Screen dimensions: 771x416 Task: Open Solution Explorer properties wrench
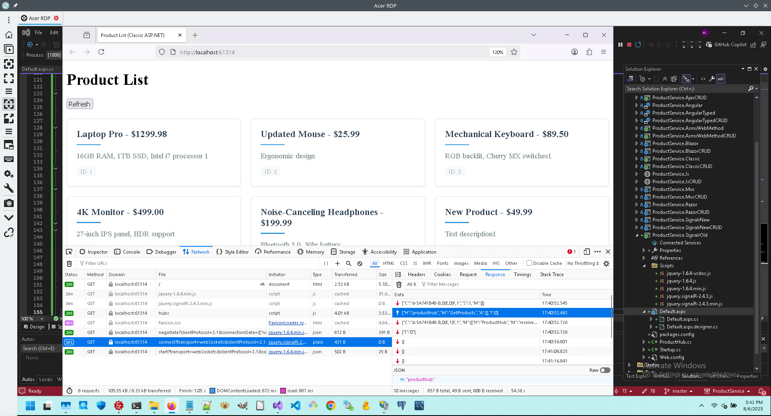pos(712,79)
